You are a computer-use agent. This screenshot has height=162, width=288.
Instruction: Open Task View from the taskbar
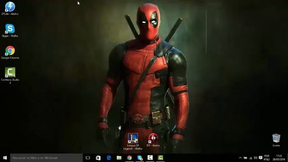tap(88, 157)
